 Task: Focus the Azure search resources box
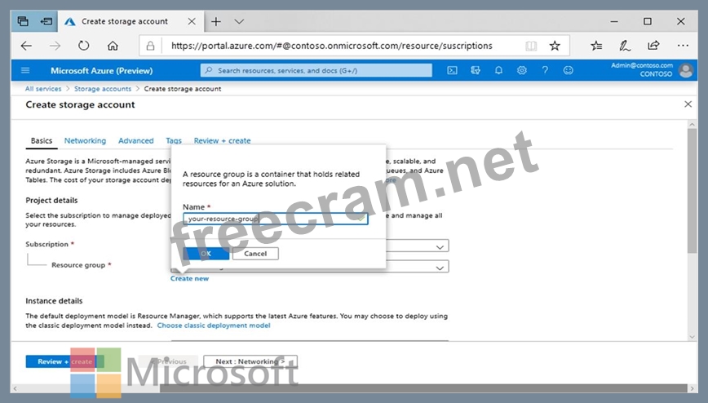point(316,70)
